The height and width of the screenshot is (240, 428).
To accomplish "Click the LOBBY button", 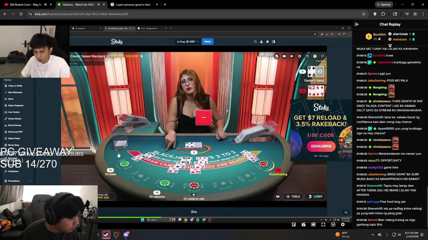I will (316, 197).
